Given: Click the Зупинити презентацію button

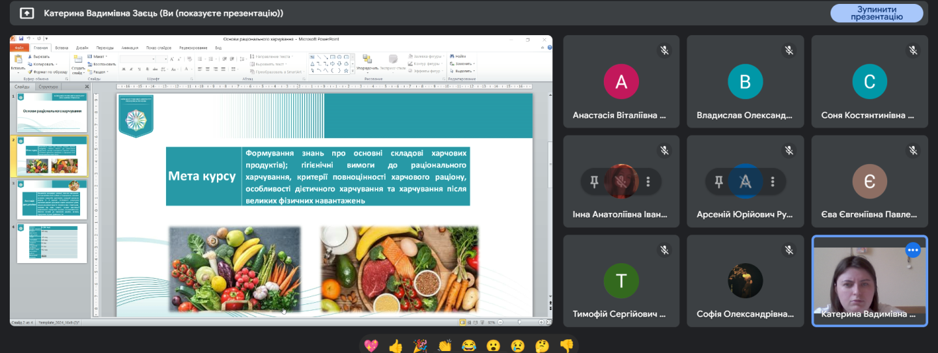Looking at the screenshot, I should coord(876,13).
